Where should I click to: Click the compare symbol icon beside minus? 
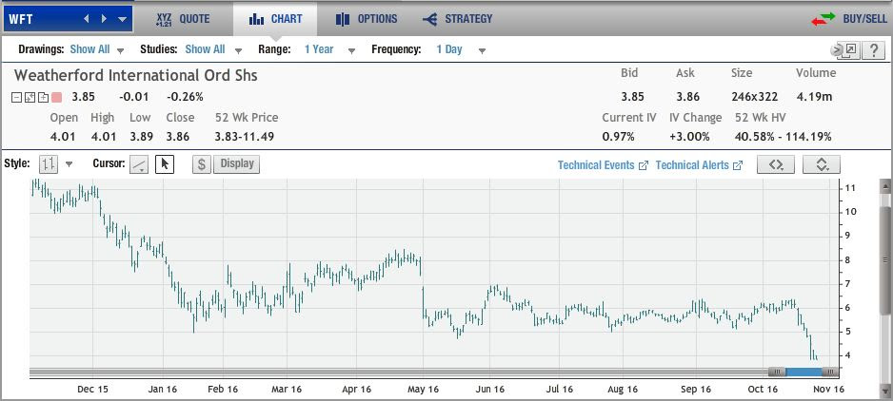pos(30,97)
